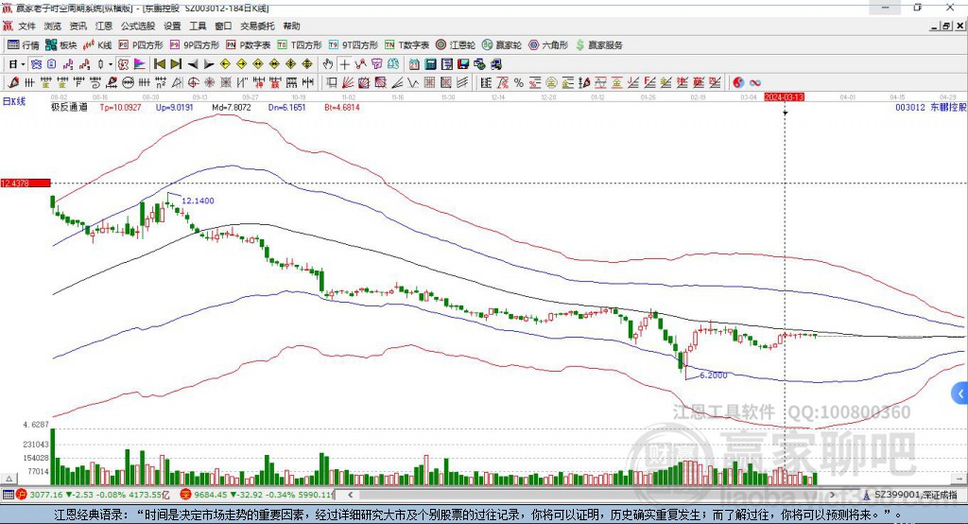The height and width of the screenshot is (524, 968).
Task: Jump to last bar arrow icon
Action: click(176, 64)
